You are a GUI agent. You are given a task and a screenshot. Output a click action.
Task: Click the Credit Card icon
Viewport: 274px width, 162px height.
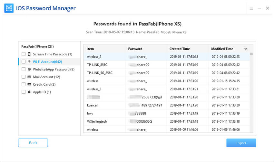(x=29, y=84)
